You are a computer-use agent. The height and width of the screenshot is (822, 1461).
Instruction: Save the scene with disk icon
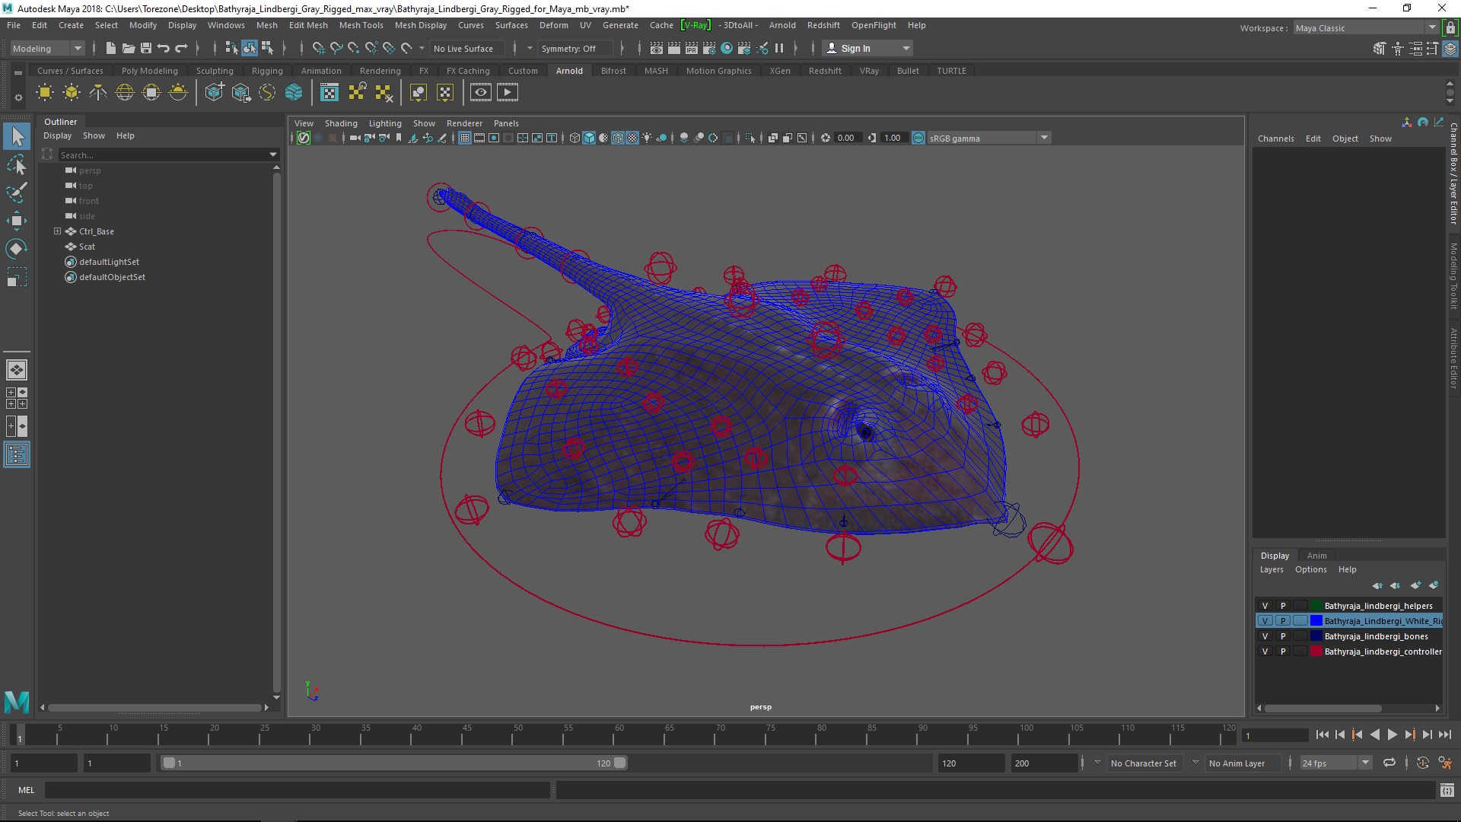click(146, 48)
